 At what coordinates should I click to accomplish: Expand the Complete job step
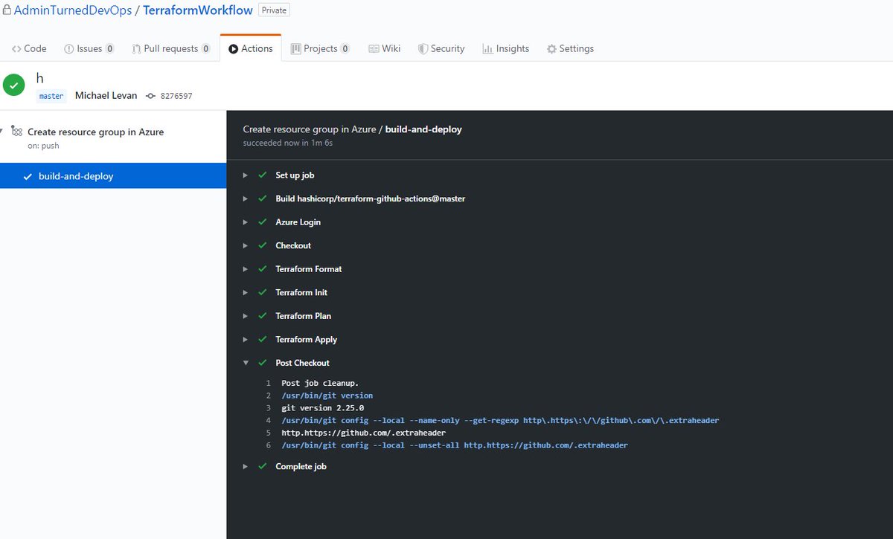coord(246,466)
